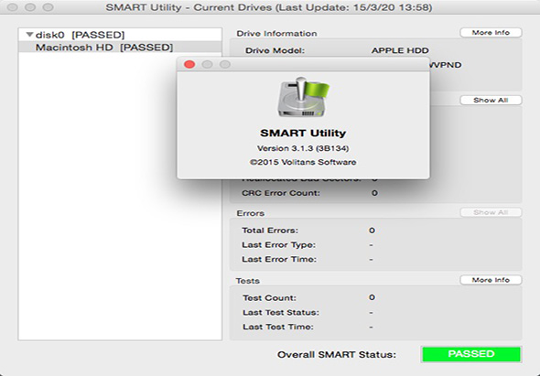Image resolution: width=540 pixels, height=376 pixels.
Task: Minimize the About dialog window
Action: (x=207, y=64)
